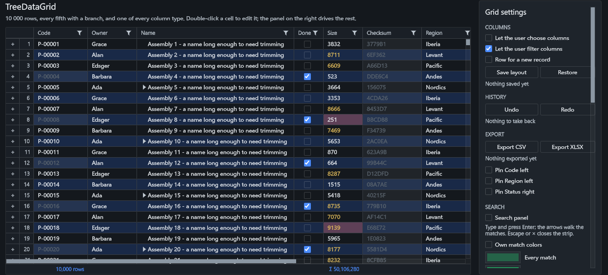The height and width of the screenshot is (275, 608).
Task: Expand row 16 with the plus icon
Action: pos(13,206)
